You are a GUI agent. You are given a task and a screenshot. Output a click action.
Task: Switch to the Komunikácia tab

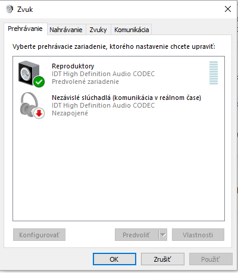click(131, 30)
